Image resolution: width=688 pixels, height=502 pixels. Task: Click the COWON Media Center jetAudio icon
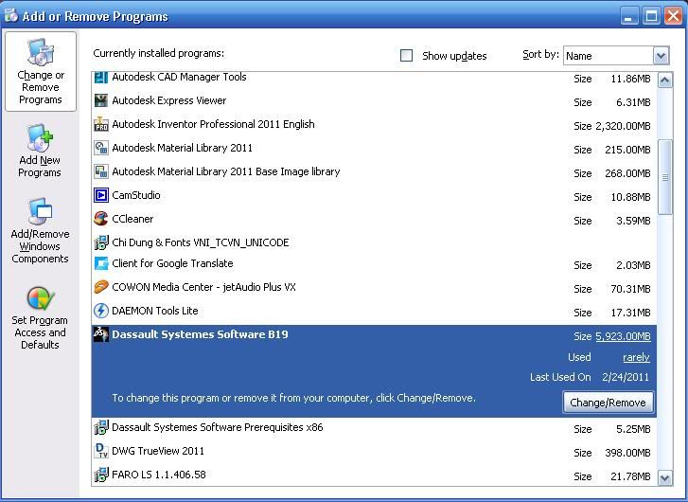point(101,287)
